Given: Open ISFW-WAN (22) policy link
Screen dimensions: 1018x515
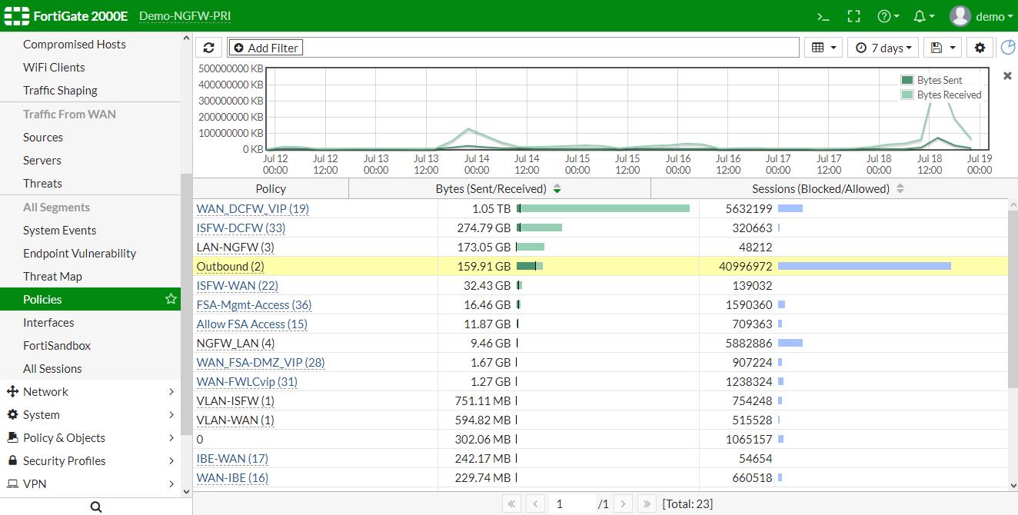Looking at the screenshot, I should 238,285.
